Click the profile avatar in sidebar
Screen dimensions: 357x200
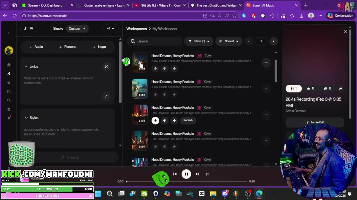(9, 51)
